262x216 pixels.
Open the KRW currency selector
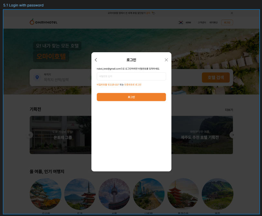[188, 23]
